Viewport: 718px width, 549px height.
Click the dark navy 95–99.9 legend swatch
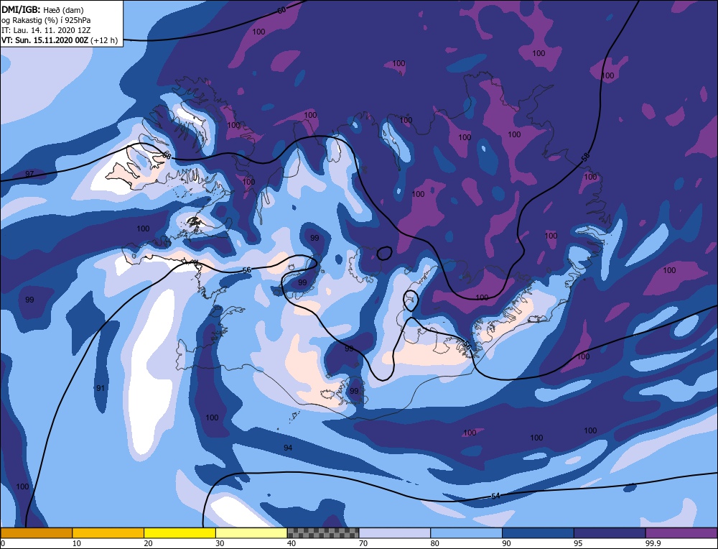(x=610, y=532)
